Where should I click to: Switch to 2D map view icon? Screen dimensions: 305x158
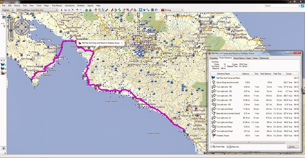[x=140, y=10]
